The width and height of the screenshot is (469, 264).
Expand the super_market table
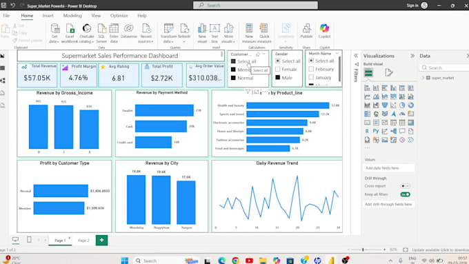(x=423, y=78)
